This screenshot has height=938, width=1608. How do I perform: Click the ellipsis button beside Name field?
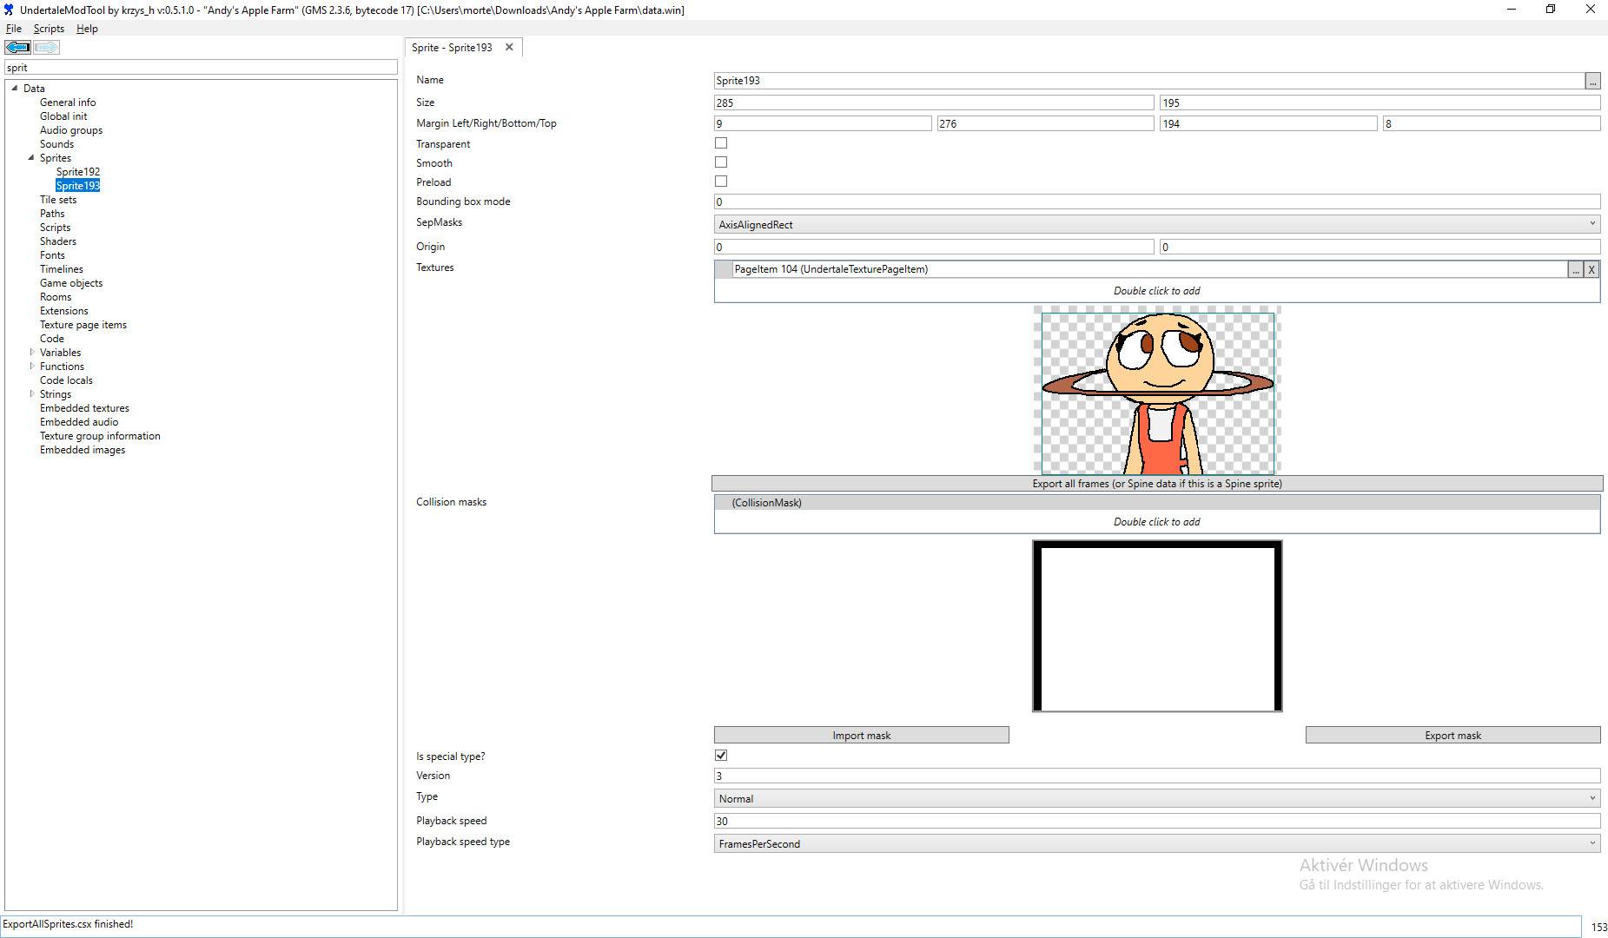coord(1592,81)
